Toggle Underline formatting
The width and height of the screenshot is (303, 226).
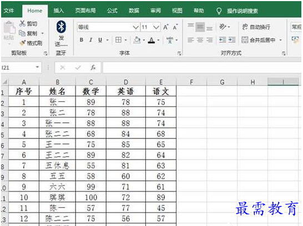(100, 40)
